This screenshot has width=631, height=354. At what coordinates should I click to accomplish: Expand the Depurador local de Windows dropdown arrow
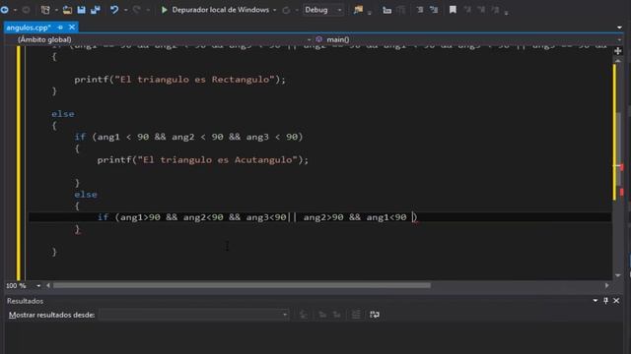click(275, 10)
